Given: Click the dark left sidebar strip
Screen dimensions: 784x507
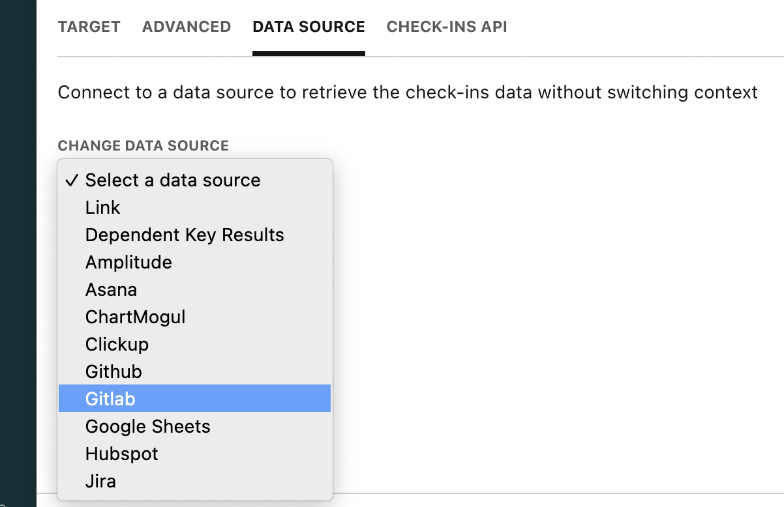Looking at the screenshot, I should [x=18, y=253].
